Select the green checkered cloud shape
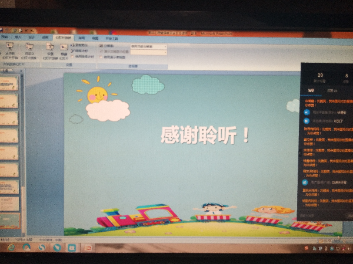The height and width of the screenshot is (264, 353). pyautogui.click(x=148, y=84)
